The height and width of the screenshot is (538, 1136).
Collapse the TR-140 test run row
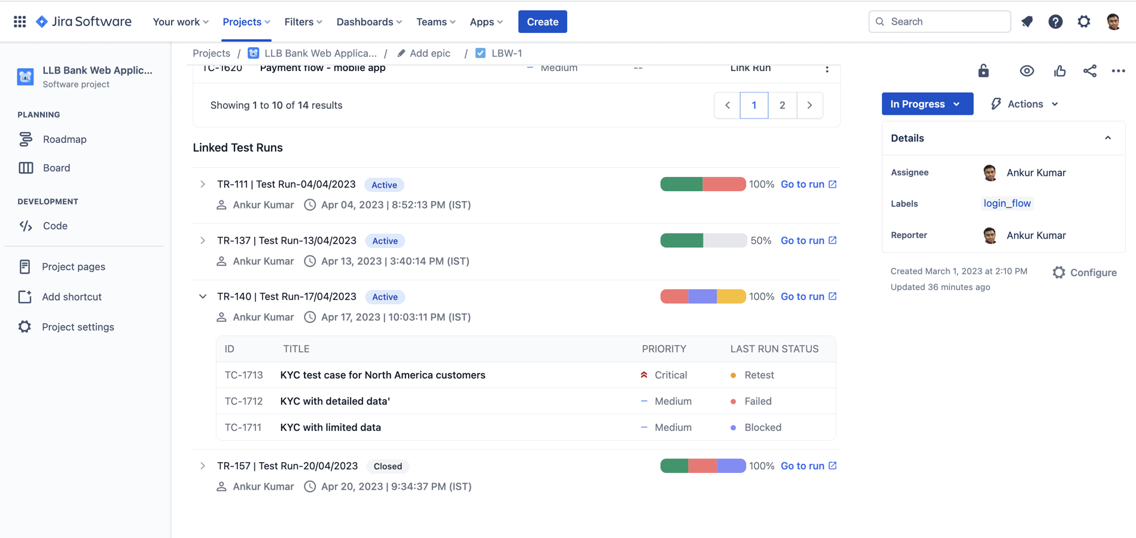[203, 296]
